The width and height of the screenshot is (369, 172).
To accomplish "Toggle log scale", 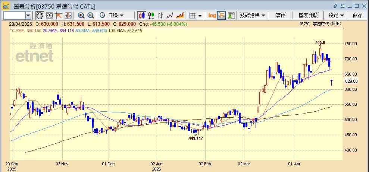I will pos(212,16).
